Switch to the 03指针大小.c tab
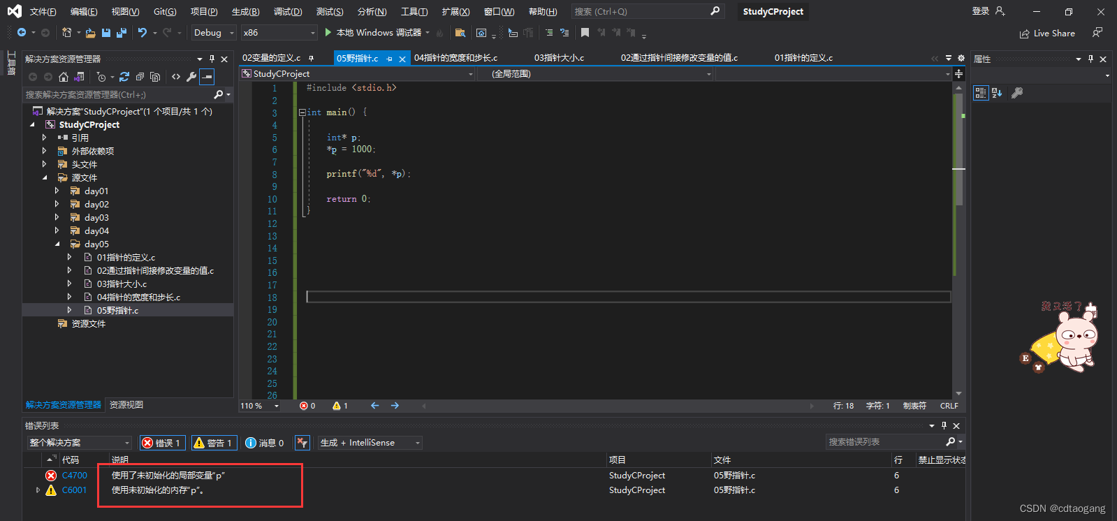This screenshot has height=521, width=1117. point(559,58)
